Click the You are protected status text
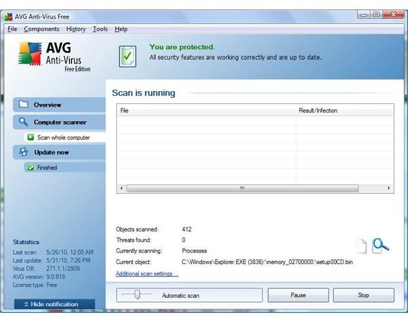 182,47
